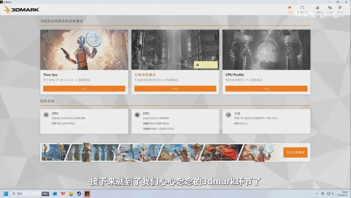Click the CPU Profile title text
The width and height of the screenshot is (351, 198).
click(235, 75)
